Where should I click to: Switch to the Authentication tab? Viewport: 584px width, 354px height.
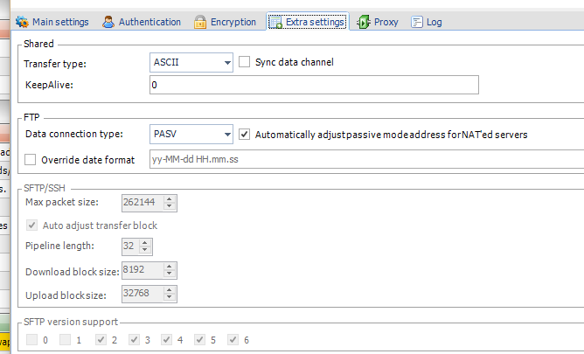click(149, 22)
